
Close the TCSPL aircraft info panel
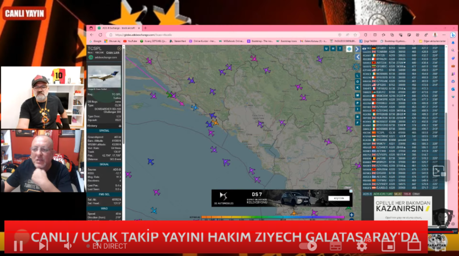[119, 48]
